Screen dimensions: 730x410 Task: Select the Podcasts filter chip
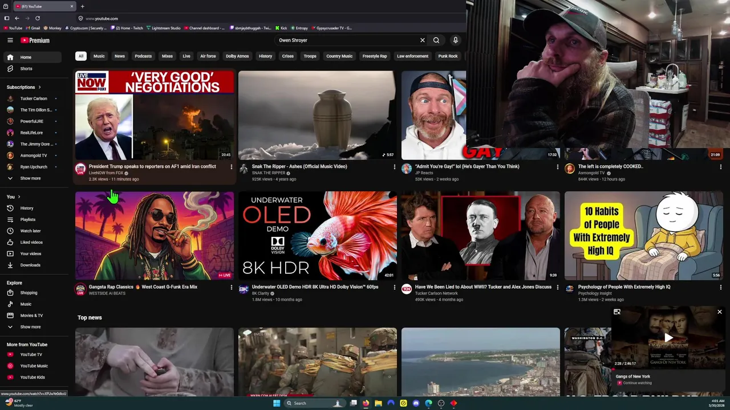pos(143,56)
